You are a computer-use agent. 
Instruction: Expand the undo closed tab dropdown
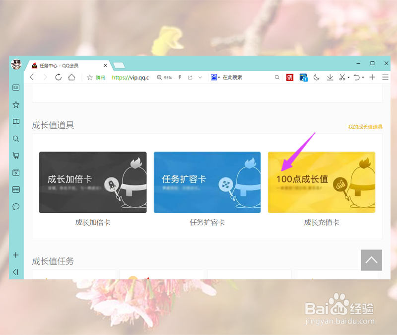(363, 78)
